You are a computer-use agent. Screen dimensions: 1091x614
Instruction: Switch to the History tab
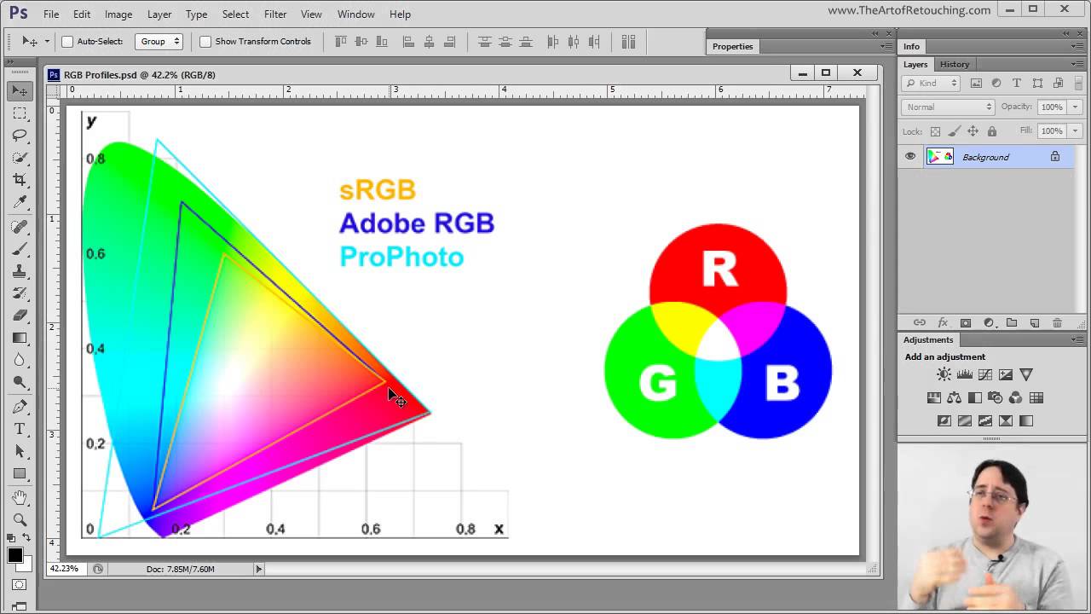[955, 64]
